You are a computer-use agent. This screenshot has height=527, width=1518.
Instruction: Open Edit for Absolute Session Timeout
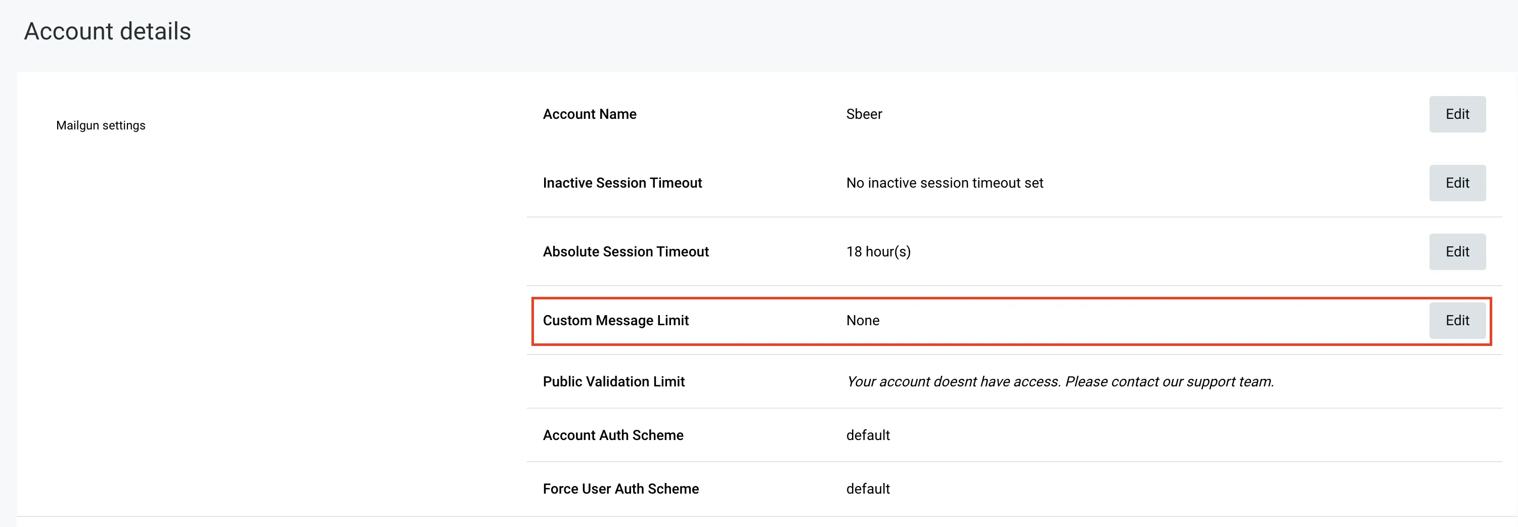pyautogui.click(x=1457, y=252)
